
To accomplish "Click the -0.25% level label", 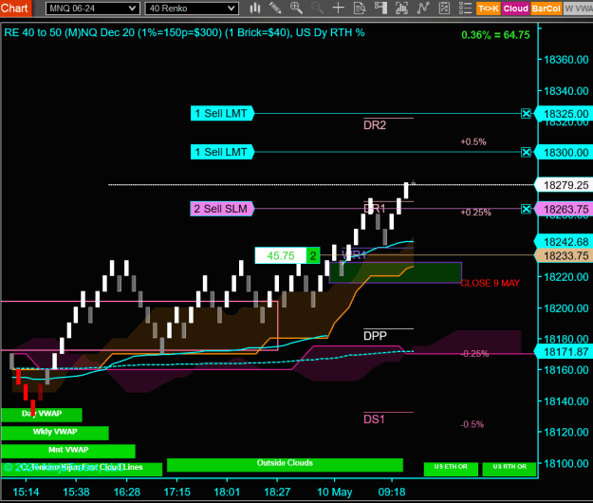I will pyautogui.click(x=475, y=354).
